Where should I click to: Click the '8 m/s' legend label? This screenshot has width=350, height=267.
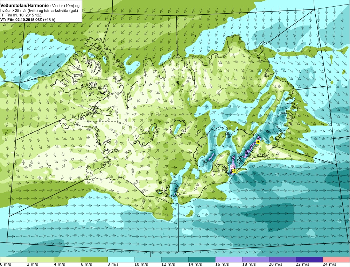[x=113, y=265]
